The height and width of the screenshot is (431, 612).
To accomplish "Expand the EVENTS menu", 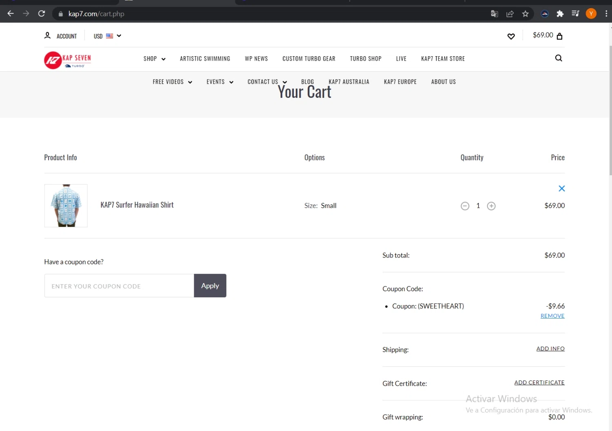I will [220, 82].
